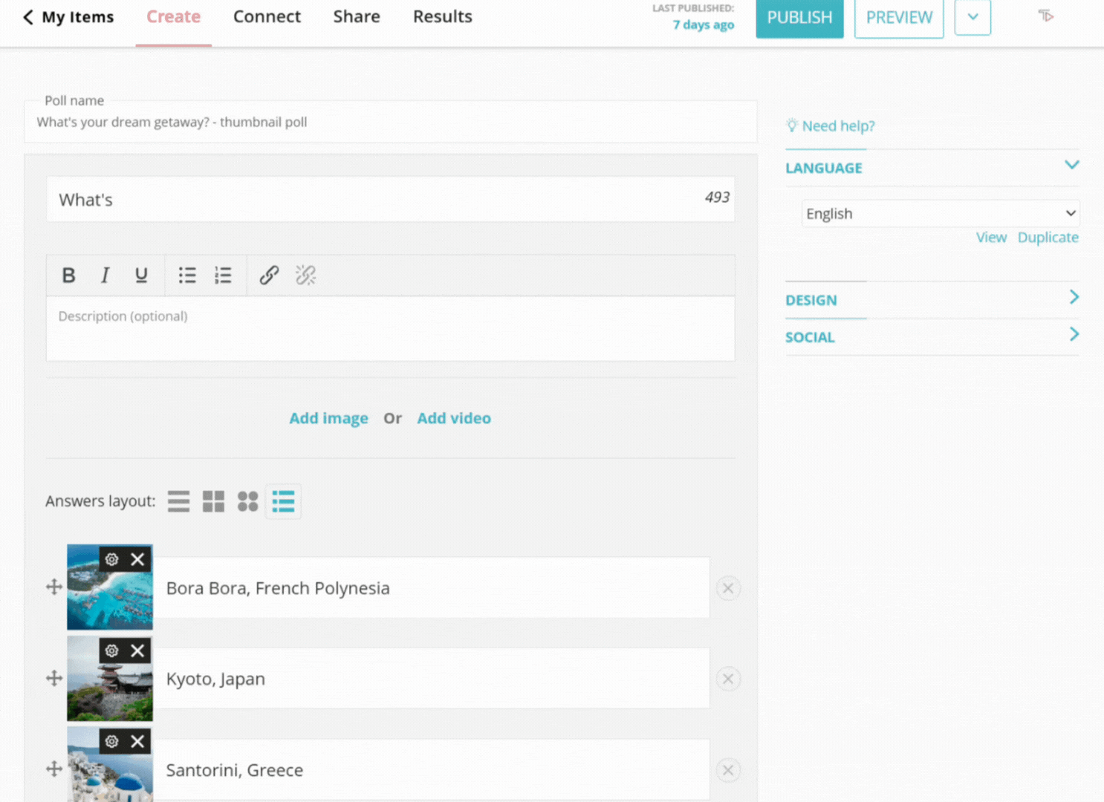Toggle bold formatting in the description editor

(x=68, y=275)
